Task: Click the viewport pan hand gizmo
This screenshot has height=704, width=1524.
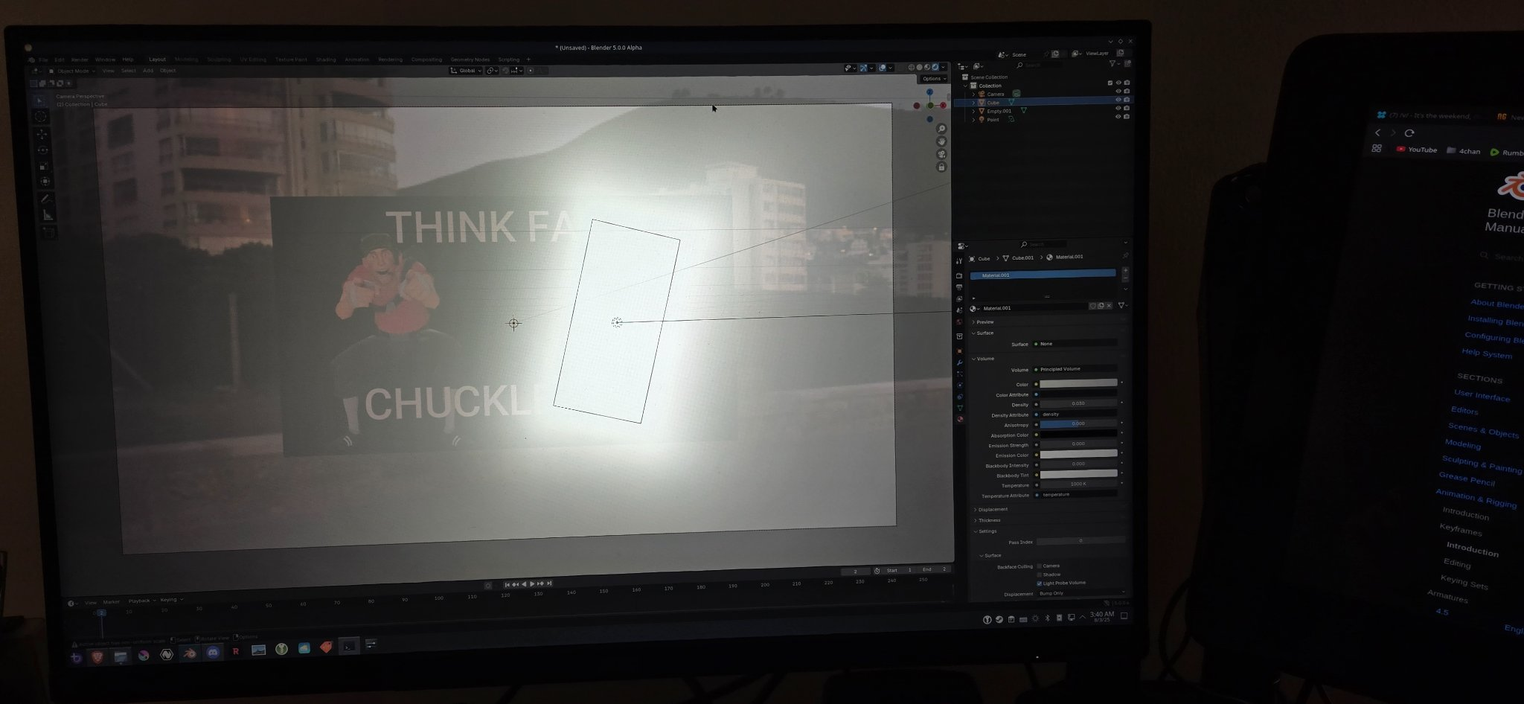Action: tap(941, 141)
